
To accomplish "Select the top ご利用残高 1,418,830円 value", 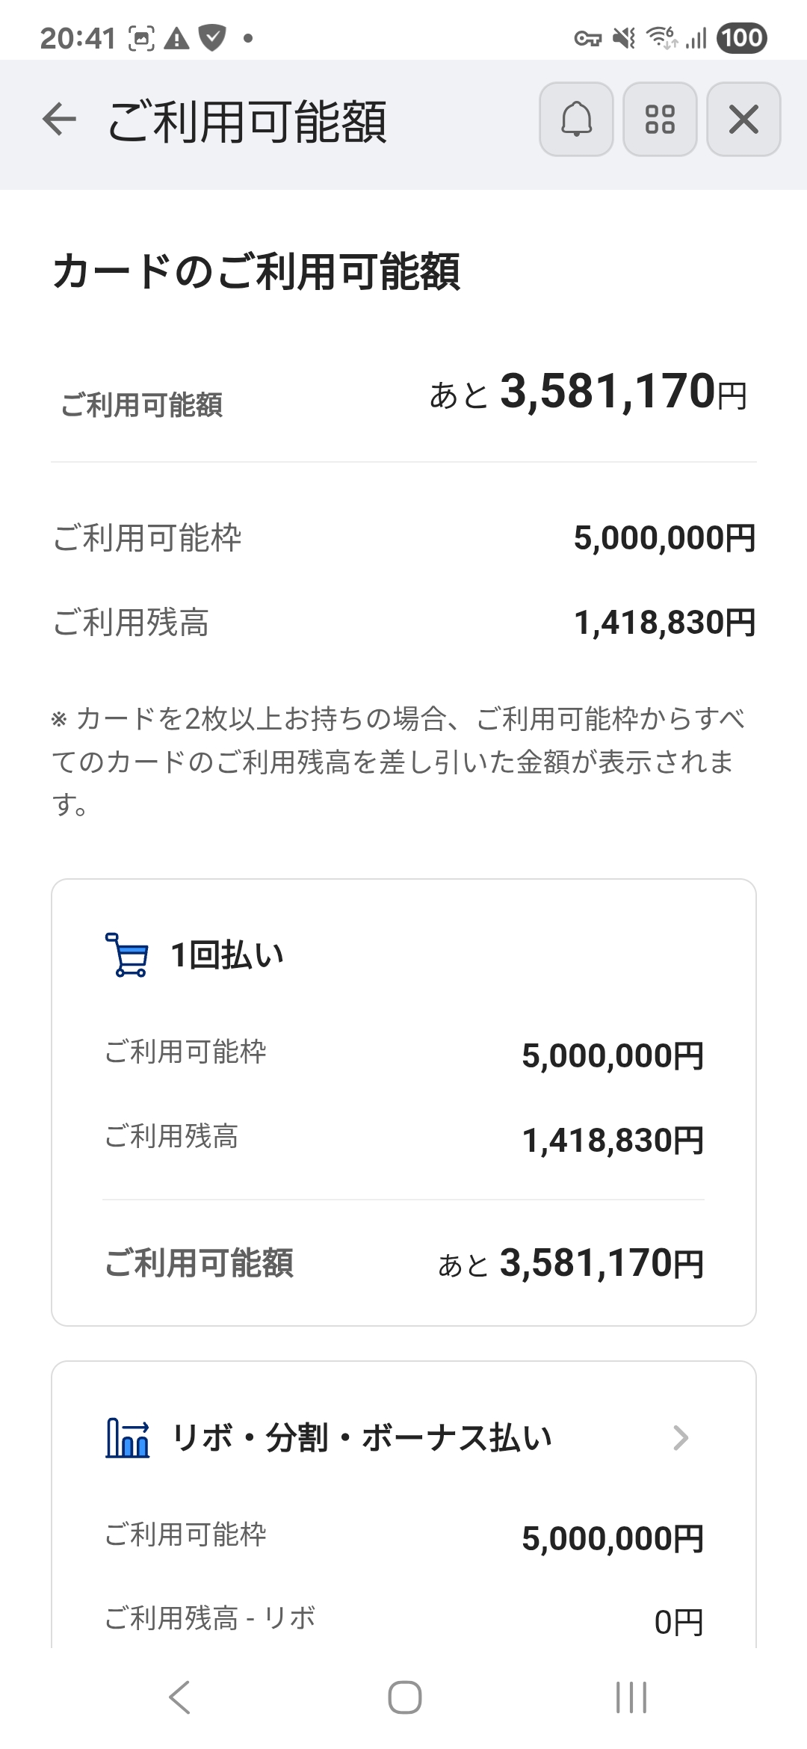I will pyautogui.click(x=664, y=623).
